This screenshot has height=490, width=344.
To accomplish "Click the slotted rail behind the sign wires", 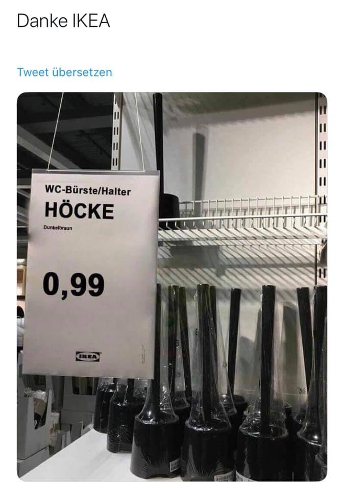I will [x=116, y=131].
